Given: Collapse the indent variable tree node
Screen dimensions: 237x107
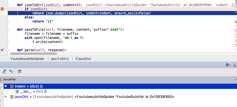Looking at the screenshot, I should tap(6, 86).
